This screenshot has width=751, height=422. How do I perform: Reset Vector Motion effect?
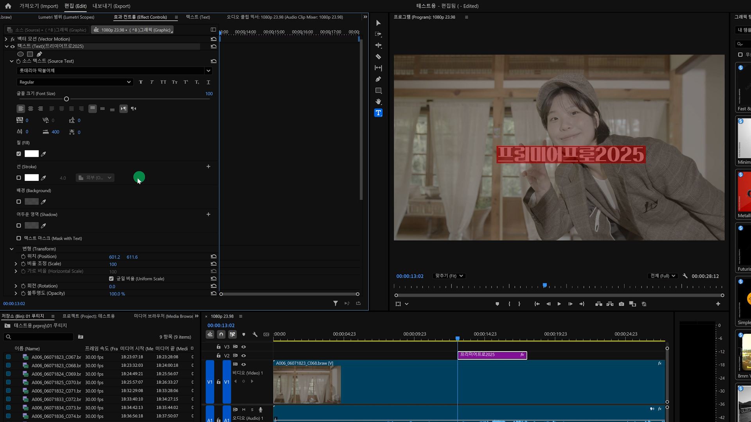pyautogui.click(x=214, y=39)
